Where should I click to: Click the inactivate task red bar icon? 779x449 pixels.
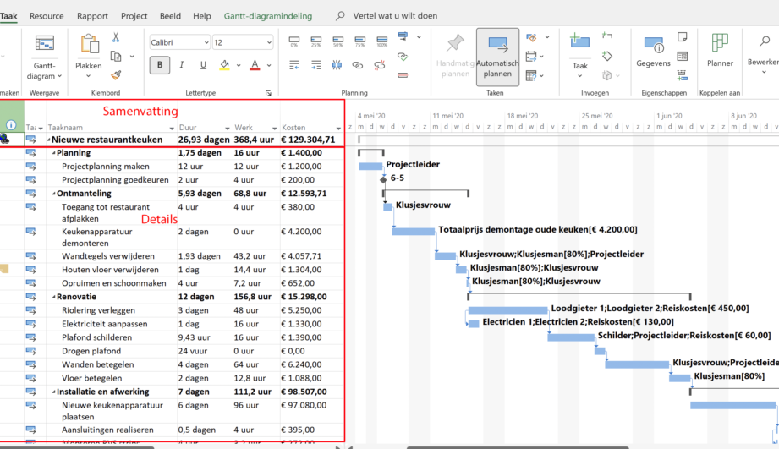403,75
